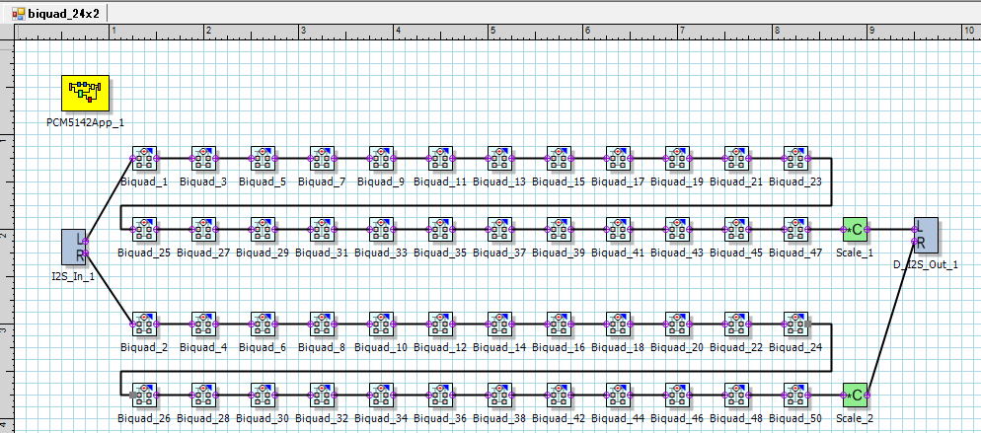Select the Biquad_5 filter block
The width and height of the screenshot is (981, 433).
263,159
